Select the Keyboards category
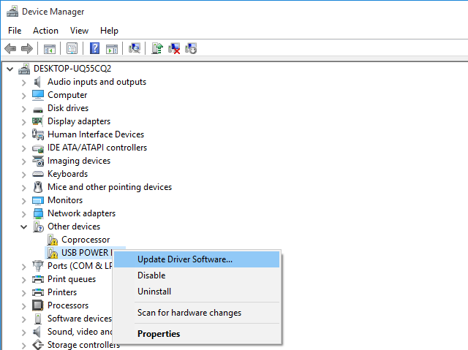 coord(67,174)
